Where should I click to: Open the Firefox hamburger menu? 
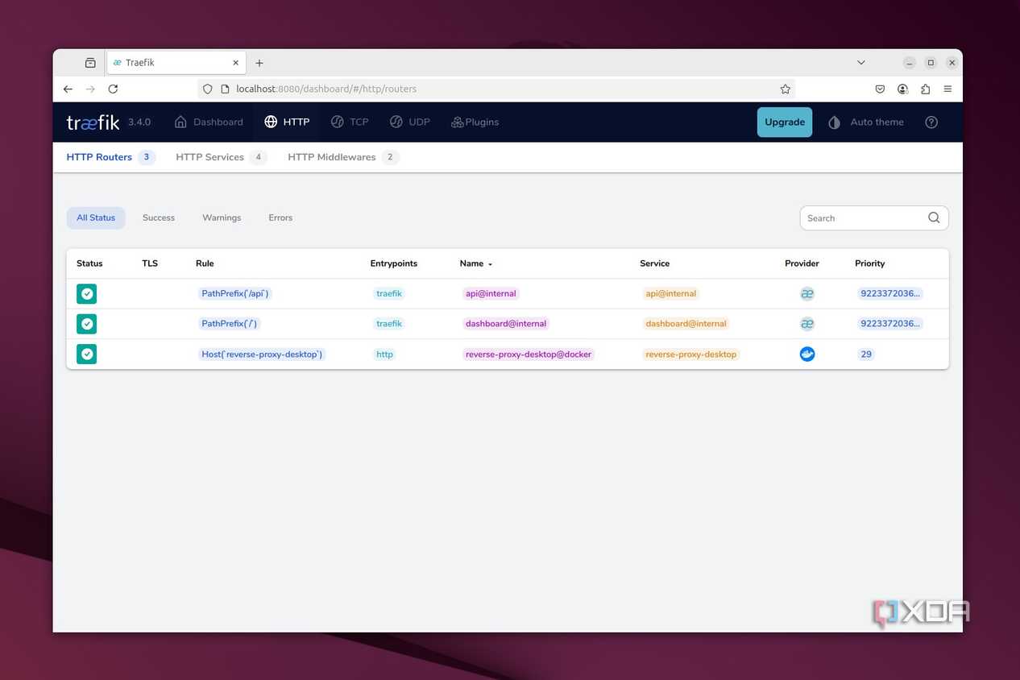click(x=947, y=89)
